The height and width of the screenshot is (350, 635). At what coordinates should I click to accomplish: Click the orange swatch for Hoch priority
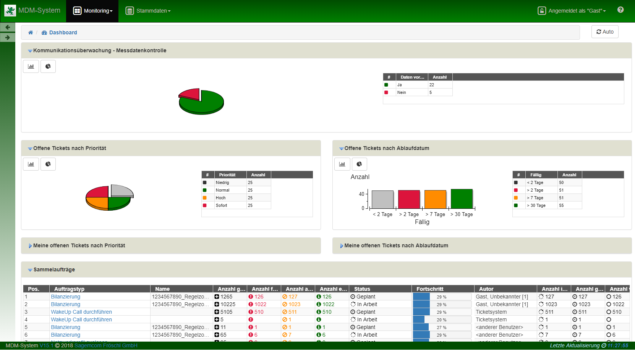pyautogui.click(x=205, y=198)
